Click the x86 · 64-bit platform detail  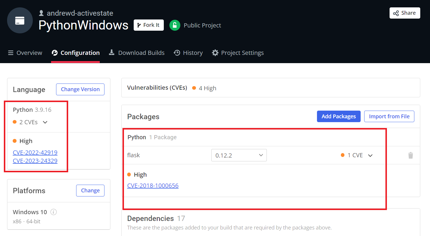(x=27, y=221)
